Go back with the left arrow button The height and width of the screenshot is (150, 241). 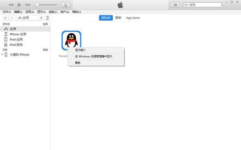[6, 18]
